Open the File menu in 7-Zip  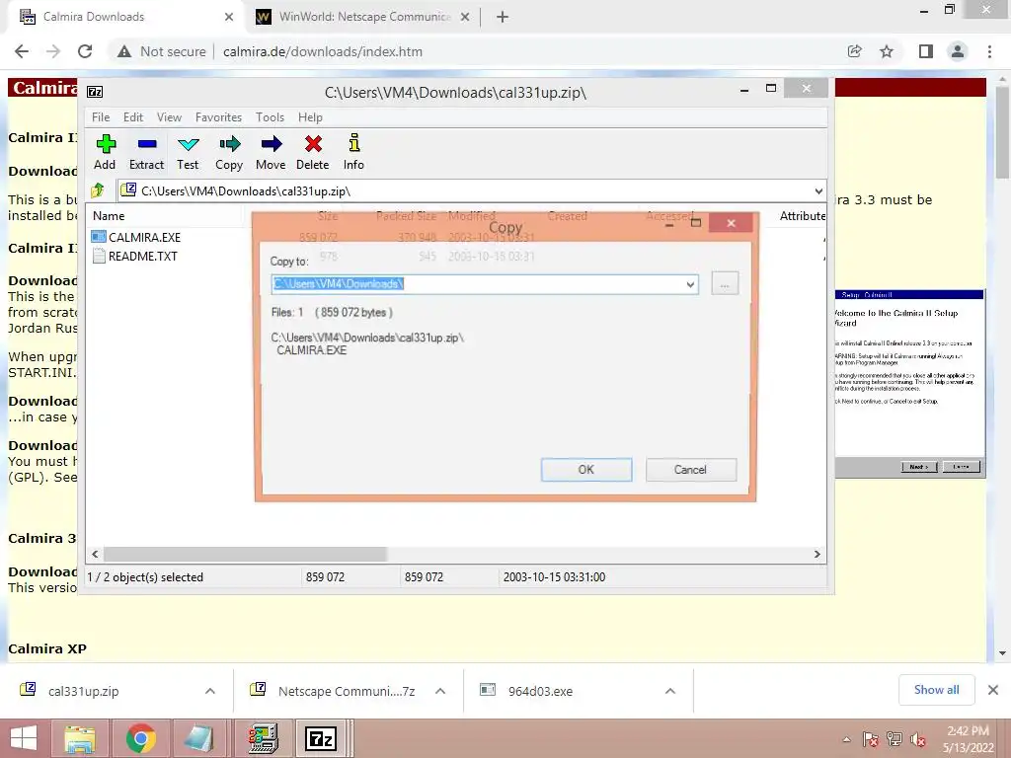point(101,117)
